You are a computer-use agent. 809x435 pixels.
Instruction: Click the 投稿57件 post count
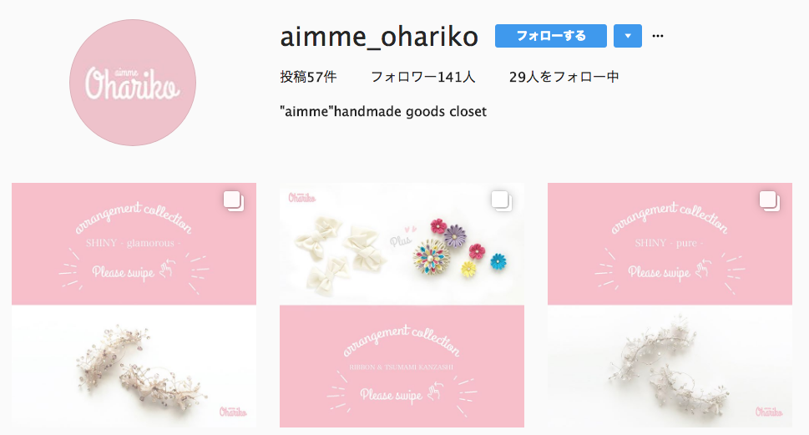[x=308, y=77]
